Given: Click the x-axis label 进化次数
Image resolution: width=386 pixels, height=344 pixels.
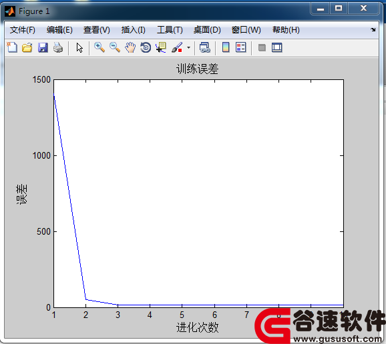Looking at the screenshot, I should [197, 327].
